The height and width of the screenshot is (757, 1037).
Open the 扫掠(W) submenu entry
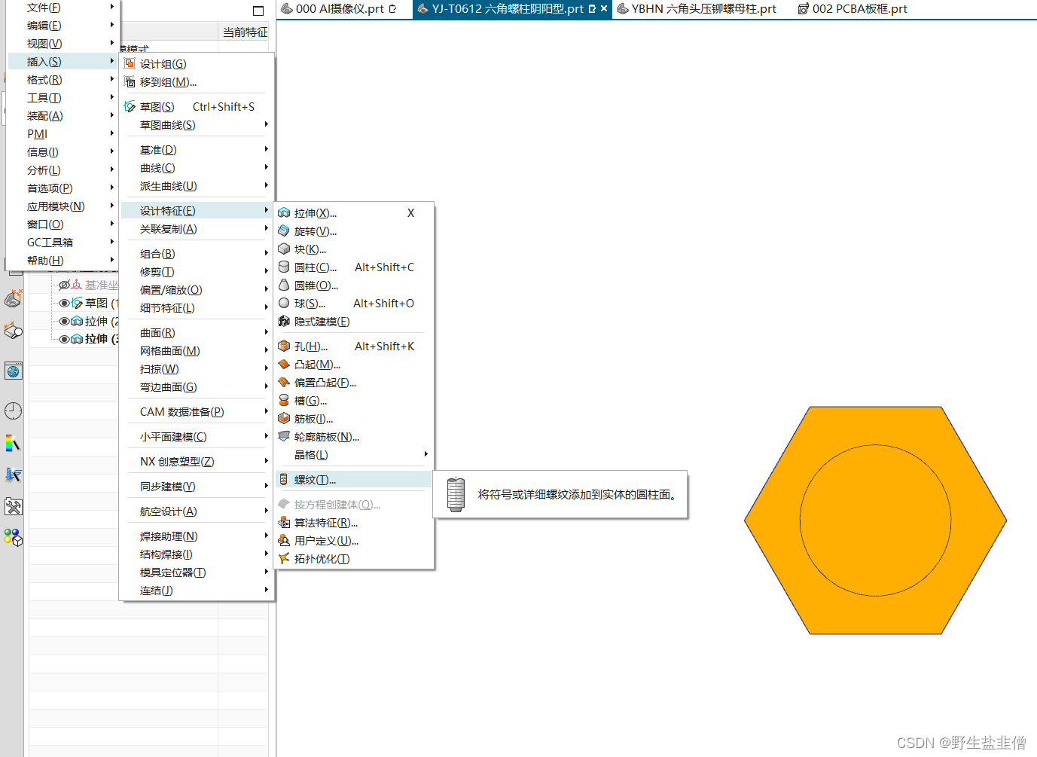coord(197,369)
